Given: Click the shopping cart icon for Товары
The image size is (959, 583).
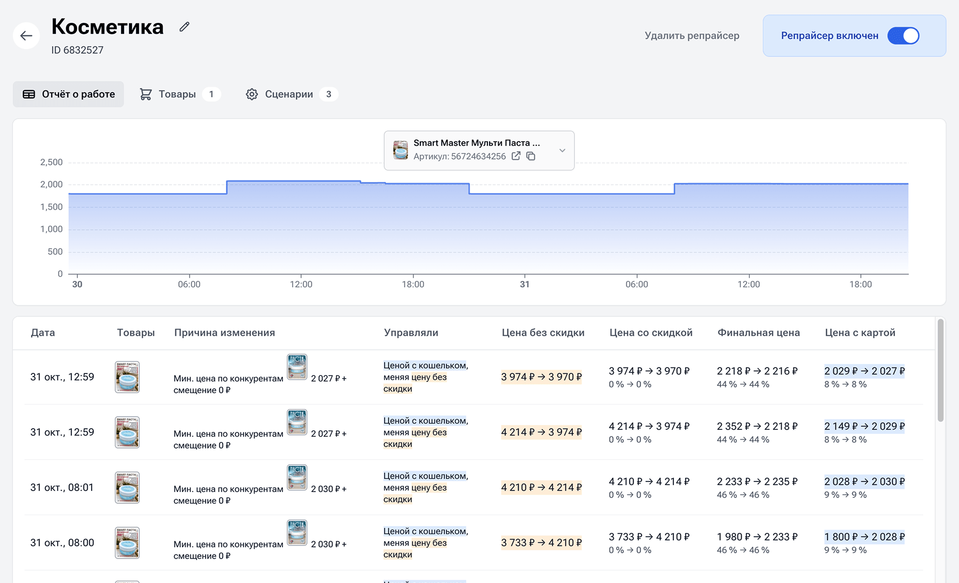Looking at the screenshot, I should (x=145, y=94).
